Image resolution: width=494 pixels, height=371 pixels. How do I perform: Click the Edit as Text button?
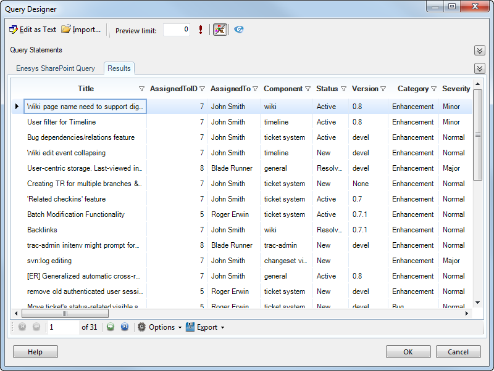33,30
